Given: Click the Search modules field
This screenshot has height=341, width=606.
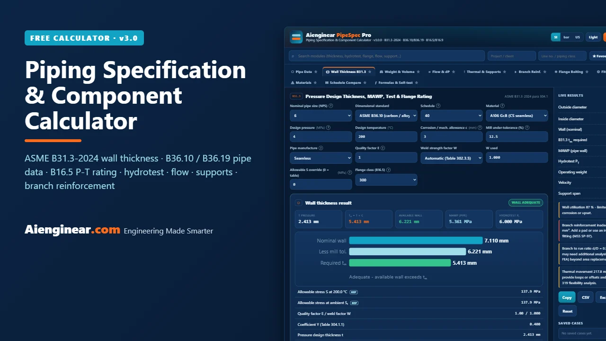Looking at the screenshot, I should pyautogui.click(x=387, y=56).
